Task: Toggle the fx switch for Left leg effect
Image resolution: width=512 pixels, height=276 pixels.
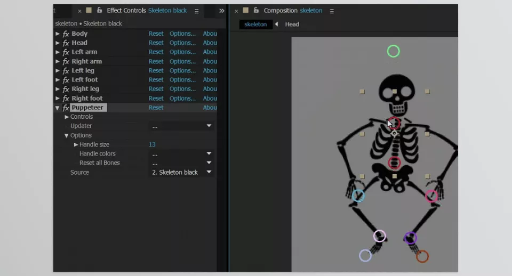Action: pos(66,70)
